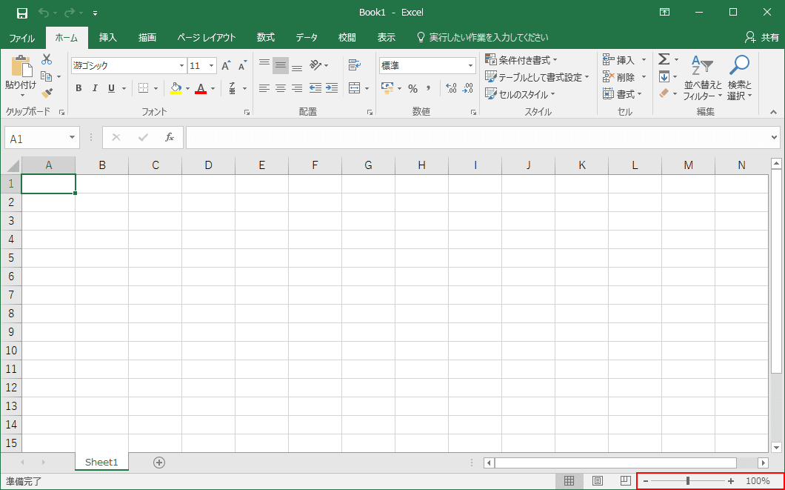Switch to the ribbon 挿入 tab

coord(107,38)
